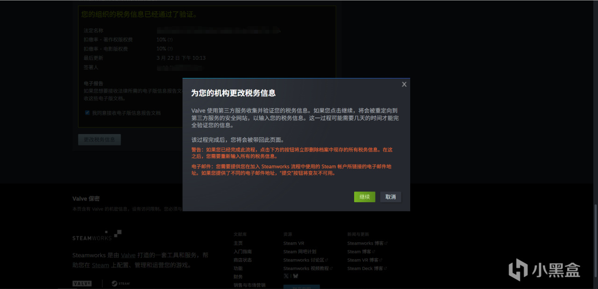Click the dialog title 为您的机构更改税务信息

(233, 93)
